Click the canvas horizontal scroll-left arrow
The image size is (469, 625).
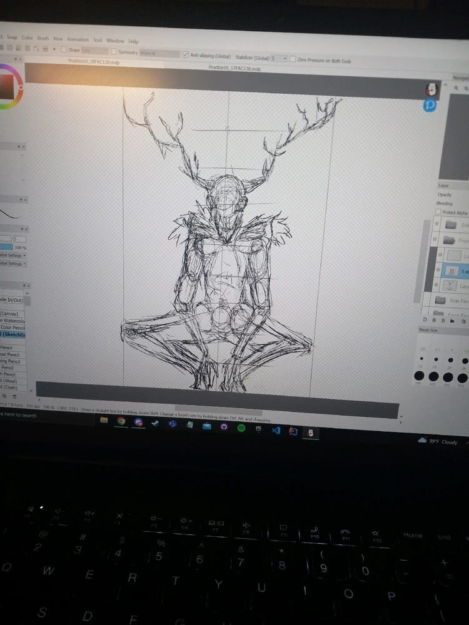[x=39, y=400]
